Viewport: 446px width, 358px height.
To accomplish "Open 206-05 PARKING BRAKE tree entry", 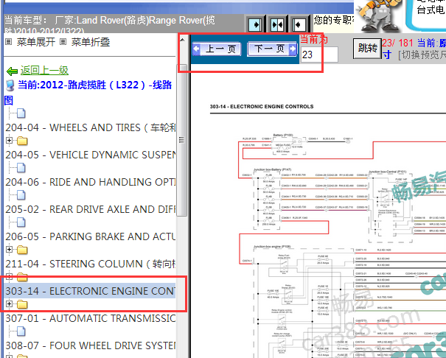I will click(90, 236).
